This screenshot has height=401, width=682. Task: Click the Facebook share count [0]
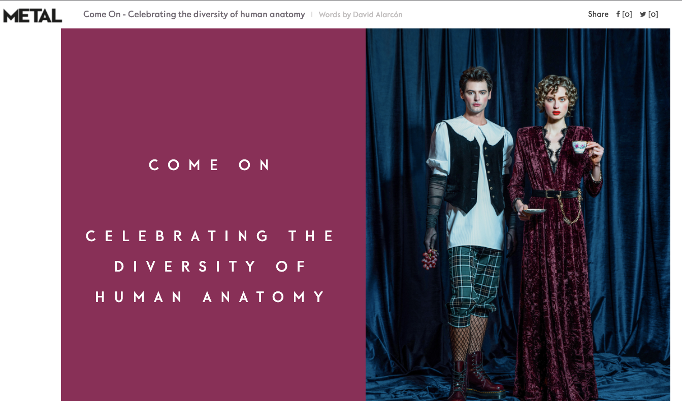coord(627,14)
